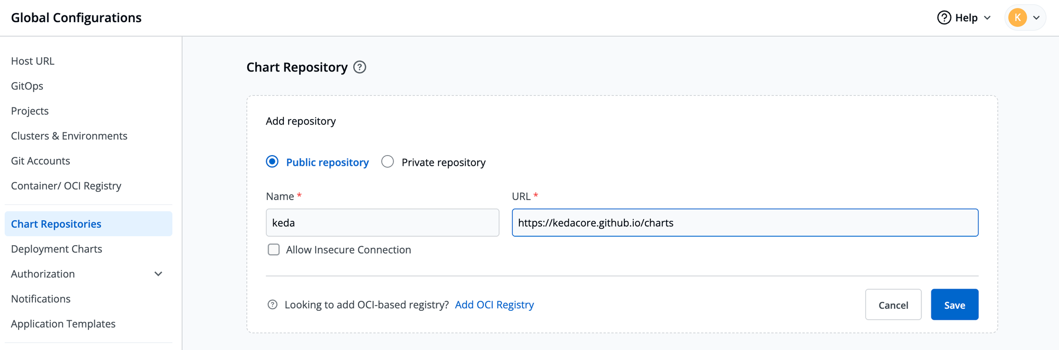Open Git Accounts in the sidebar
Image resolution: width=1059 pixels, height=350 pixels.
pyautogui.click(x=41, y=160)
